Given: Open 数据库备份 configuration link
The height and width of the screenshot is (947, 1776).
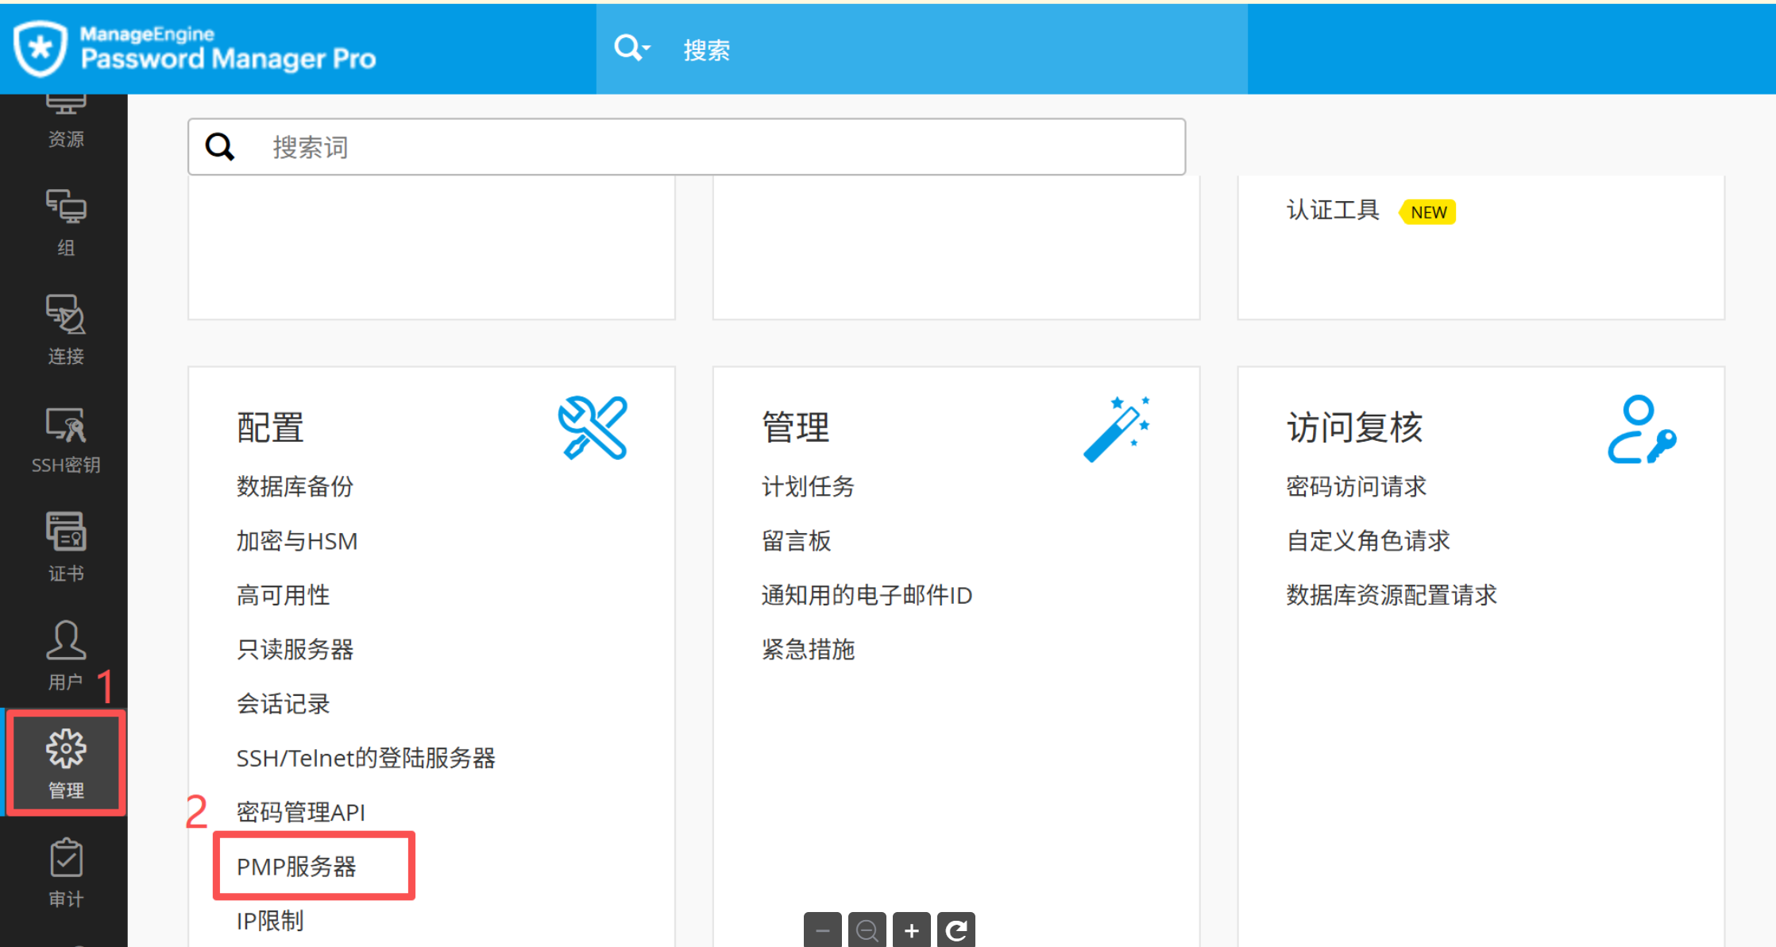Looking at the screenshot, I should [x=295, y=486].
